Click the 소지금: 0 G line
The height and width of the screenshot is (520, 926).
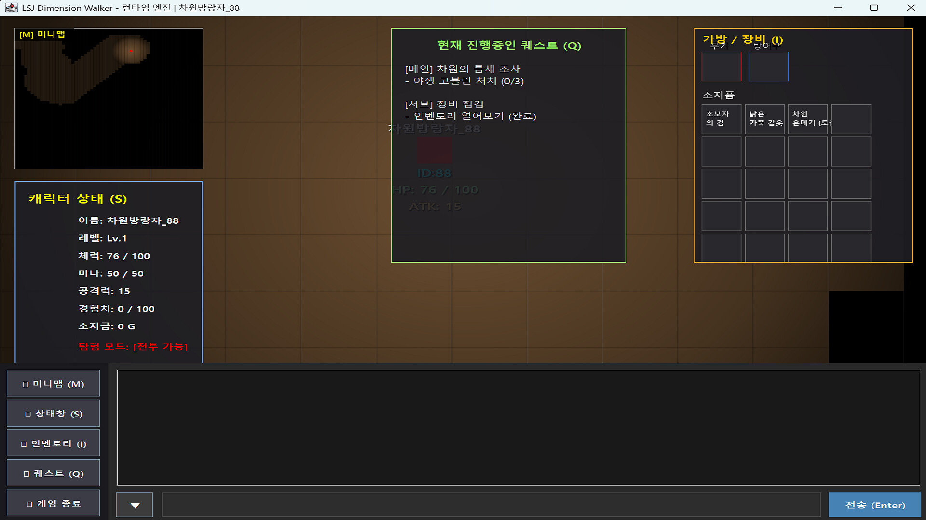[107, 326]
